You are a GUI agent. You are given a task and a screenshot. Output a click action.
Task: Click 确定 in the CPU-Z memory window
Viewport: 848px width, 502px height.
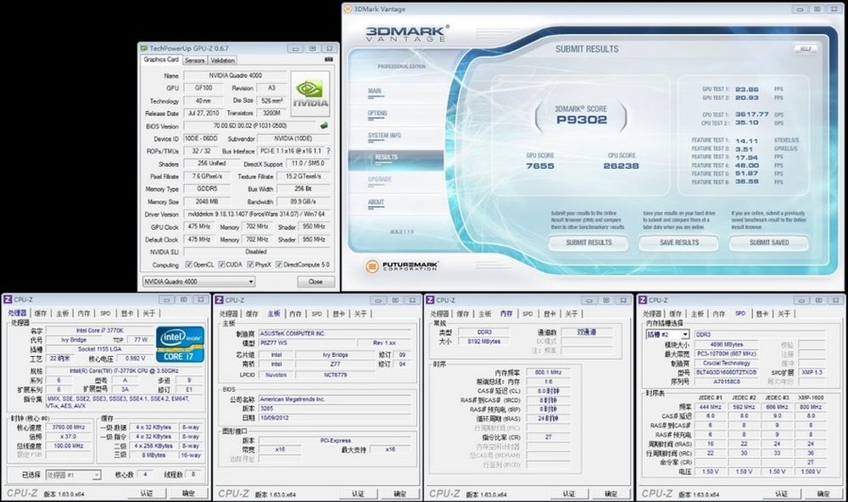pos(611,494)
